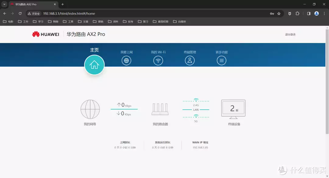
Task: Reload the page with refresh button
Action: [20, 14]
